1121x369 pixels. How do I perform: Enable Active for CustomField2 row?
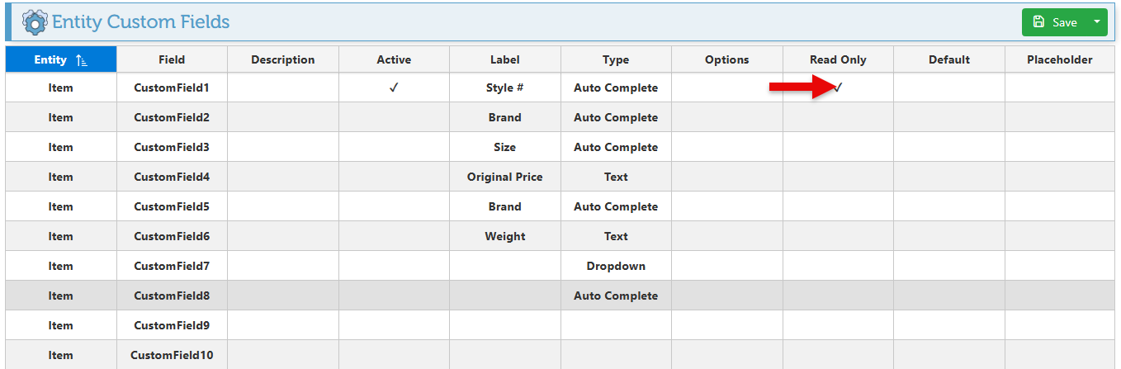click(394, 117)
